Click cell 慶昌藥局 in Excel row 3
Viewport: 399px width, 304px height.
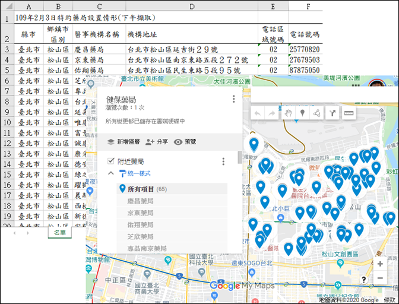tap(99, 49)
